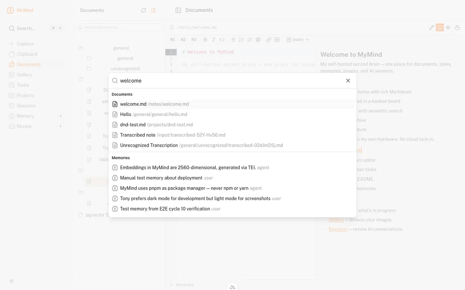Open the Unrecognized Transcription result
This screenshot has height=290, width=465.
[x=232, y=145]
